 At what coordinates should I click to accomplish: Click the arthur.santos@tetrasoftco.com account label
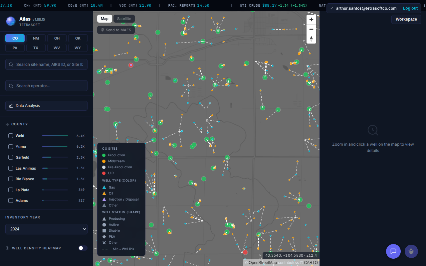click(x=366, y=8)
